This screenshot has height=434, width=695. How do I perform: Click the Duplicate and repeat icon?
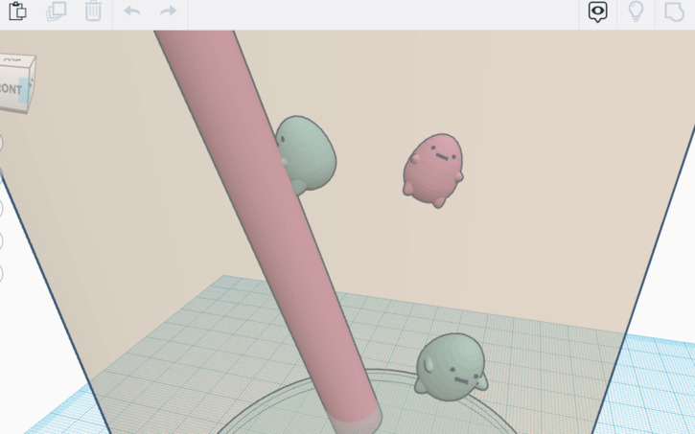pyautogui.click(x=57, y=11)
